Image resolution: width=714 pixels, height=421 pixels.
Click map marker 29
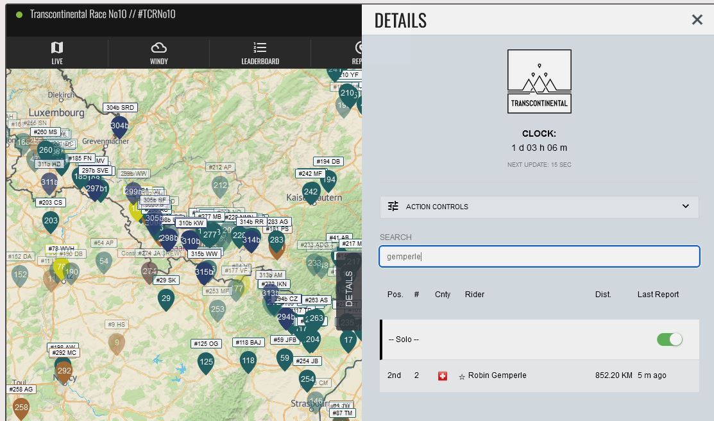pyautogui.click(x=166, y=299)
